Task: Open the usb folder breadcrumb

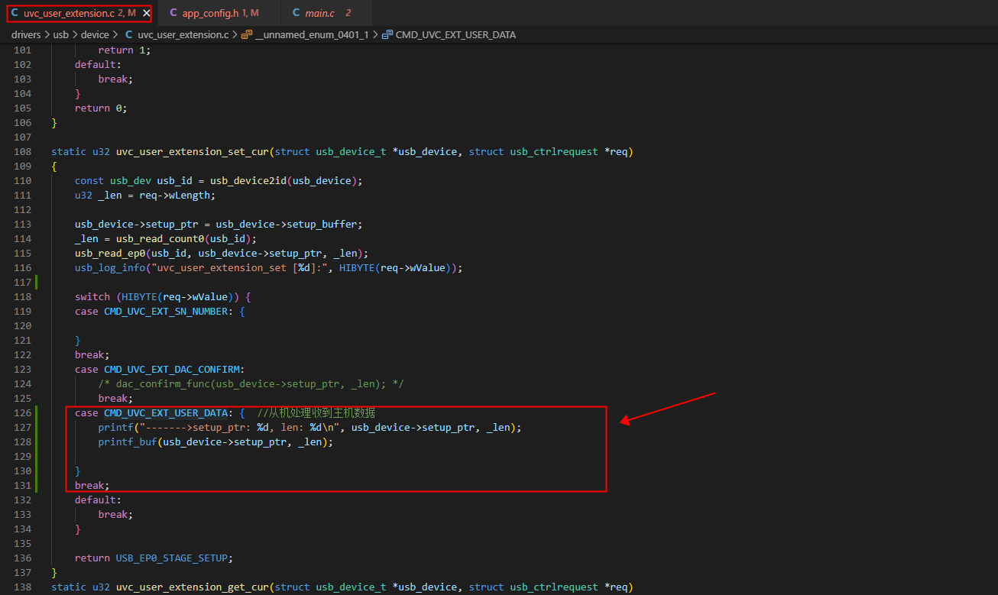Action: tap(61, 34)
